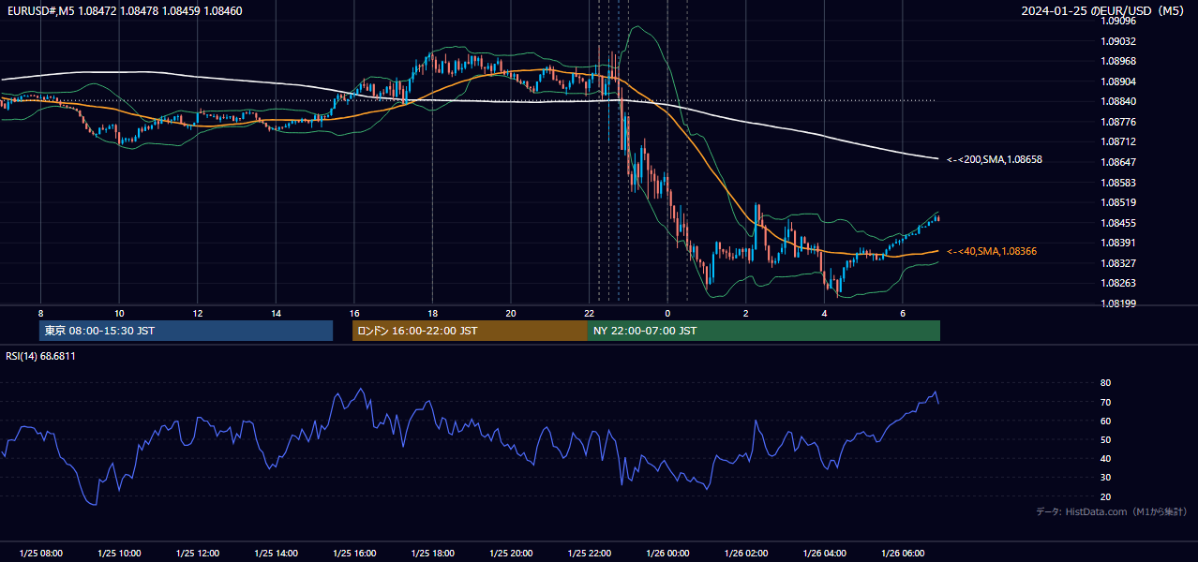This screenshot has width=1198, height=562.
Task: Click price axis value 1.09096
Action: click(x=1117, y=21)
